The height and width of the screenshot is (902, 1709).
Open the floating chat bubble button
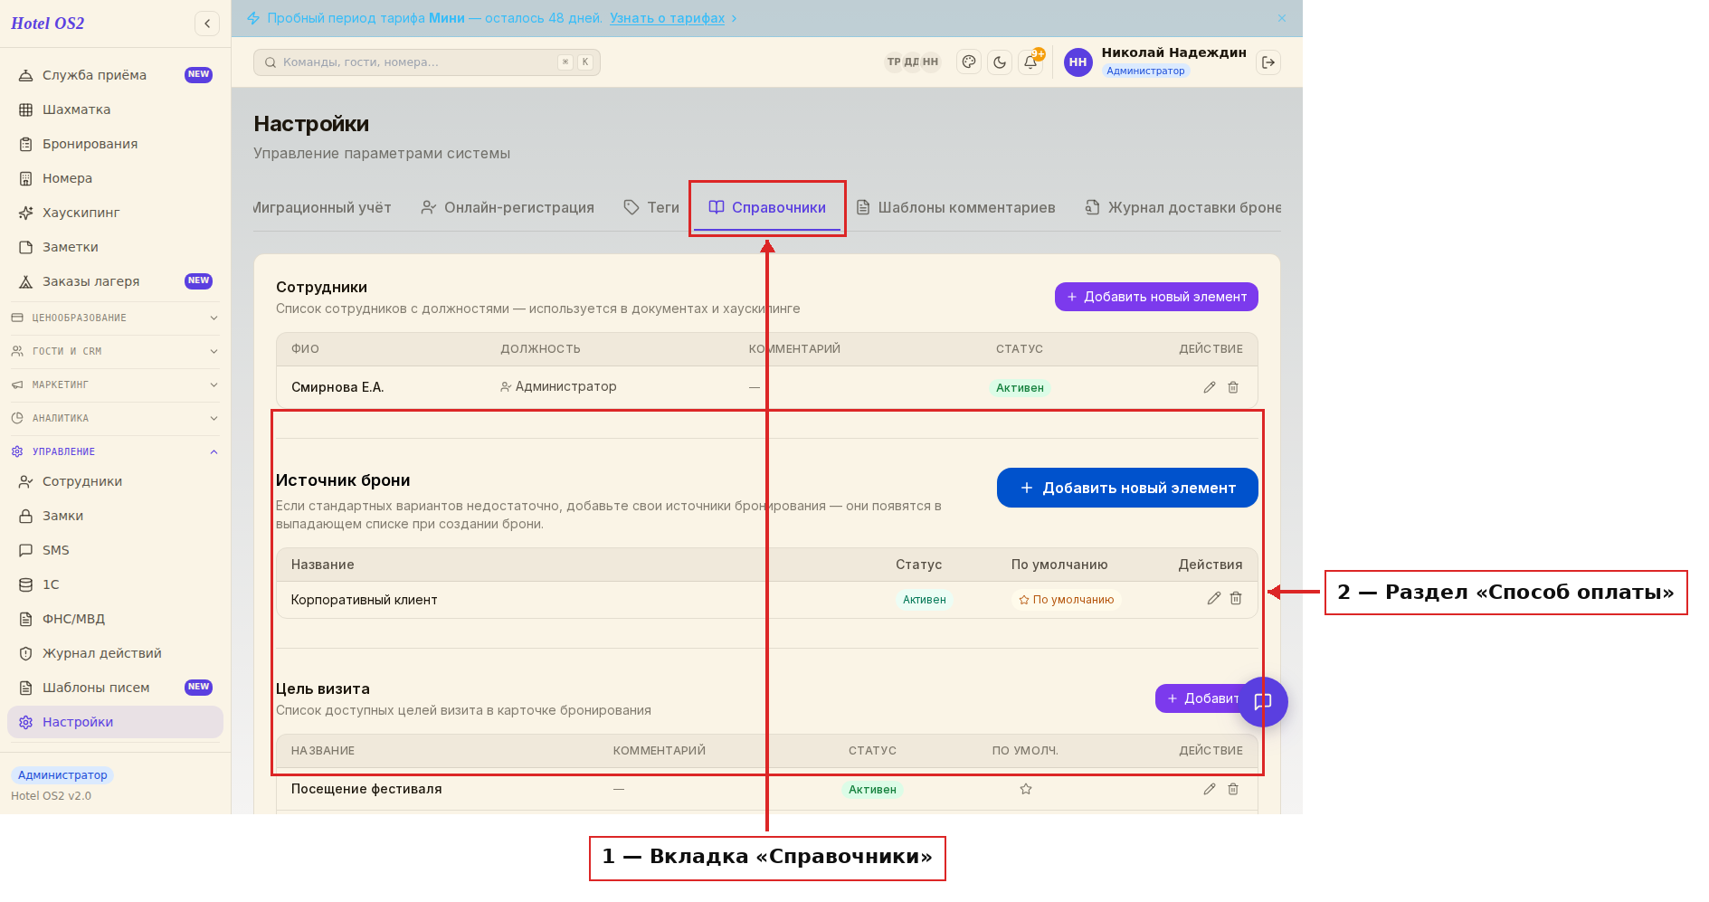[1263, 701]
